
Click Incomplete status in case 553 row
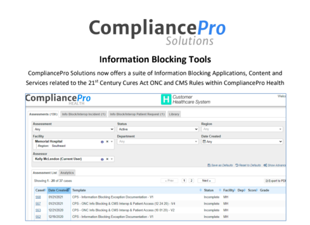(x=211, y=210)
